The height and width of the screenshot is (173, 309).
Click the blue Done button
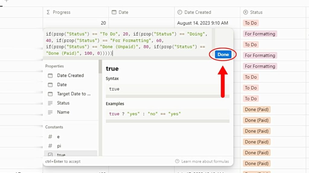click(x=223, y=54)
